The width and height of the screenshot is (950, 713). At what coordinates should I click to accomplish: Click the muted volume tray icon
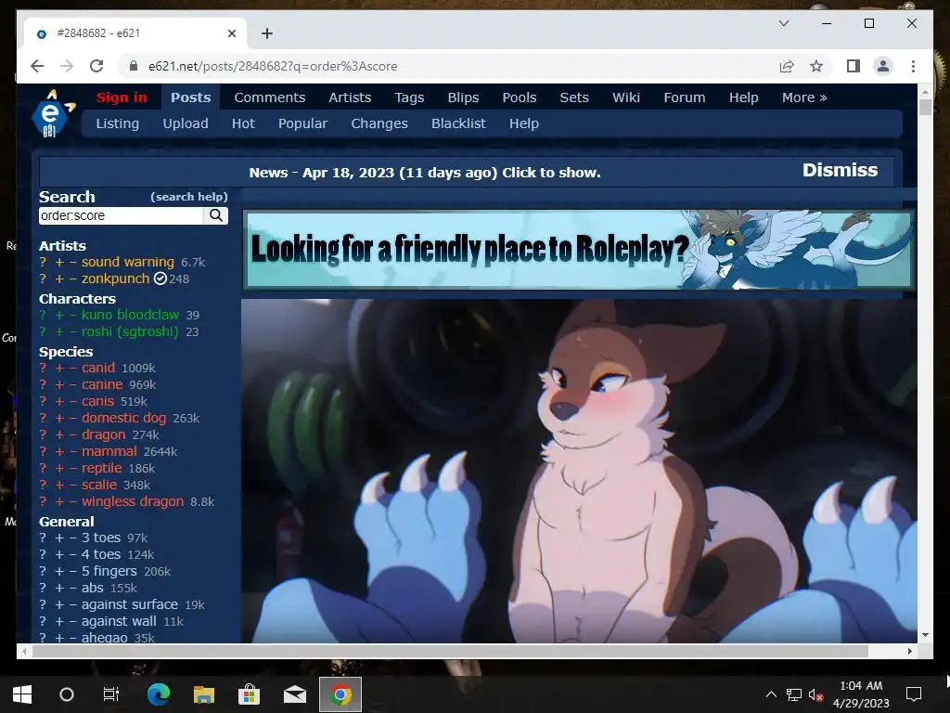pyautogui.click(x=815, y=694)
